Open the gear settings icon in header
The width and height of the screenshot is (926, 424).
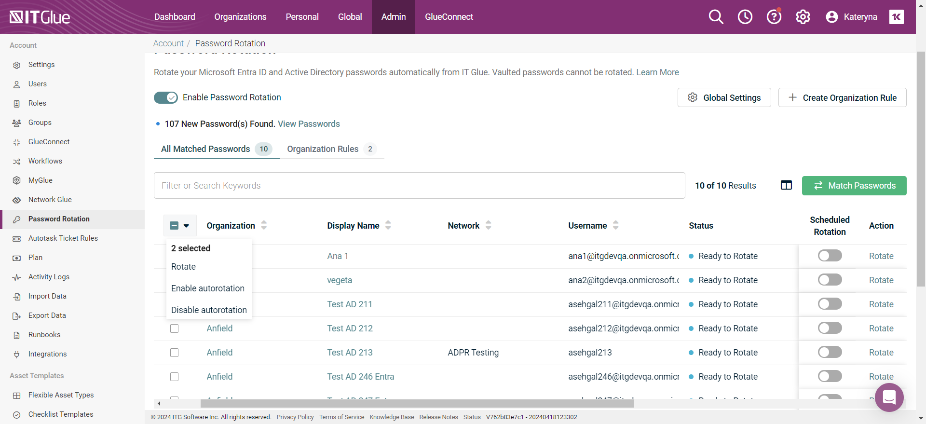pos(803,17)
